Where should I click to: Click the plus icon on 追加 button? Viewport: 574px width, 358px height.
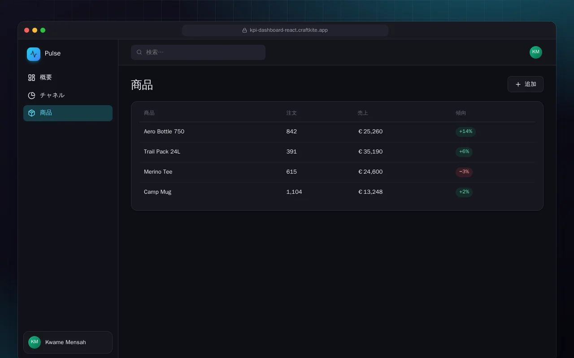tap(518, 84)
